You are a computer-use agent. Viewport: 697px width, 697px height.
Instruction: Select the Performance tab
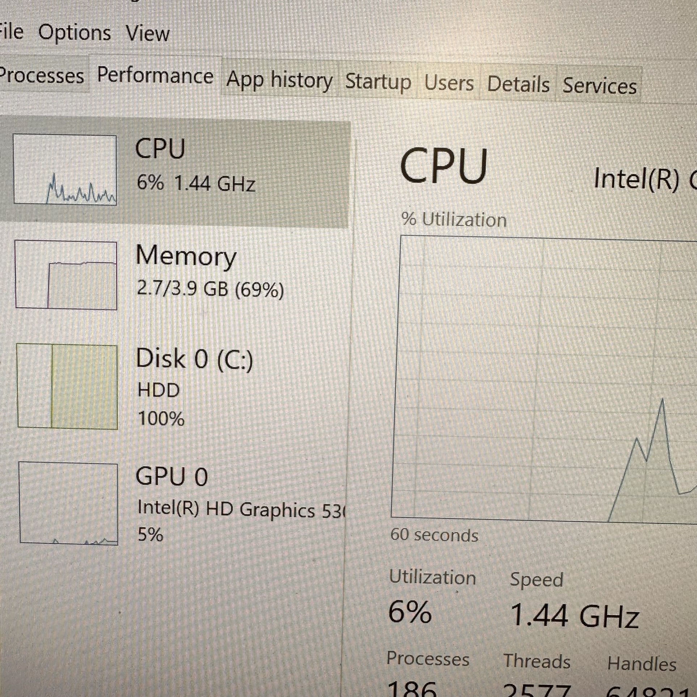[155, 76]
